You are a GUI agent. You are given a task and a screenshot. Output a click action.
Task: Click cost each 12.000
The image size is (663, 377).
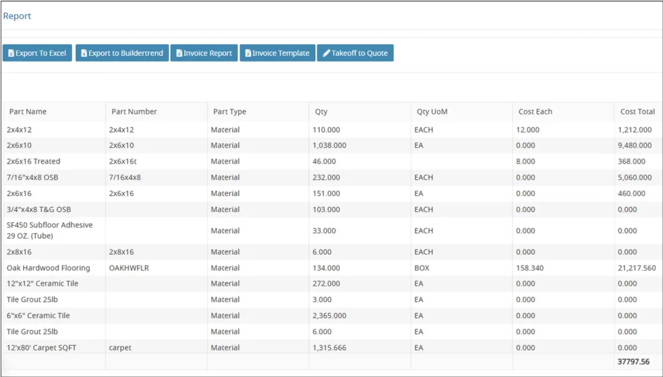[x=528, y=130]
